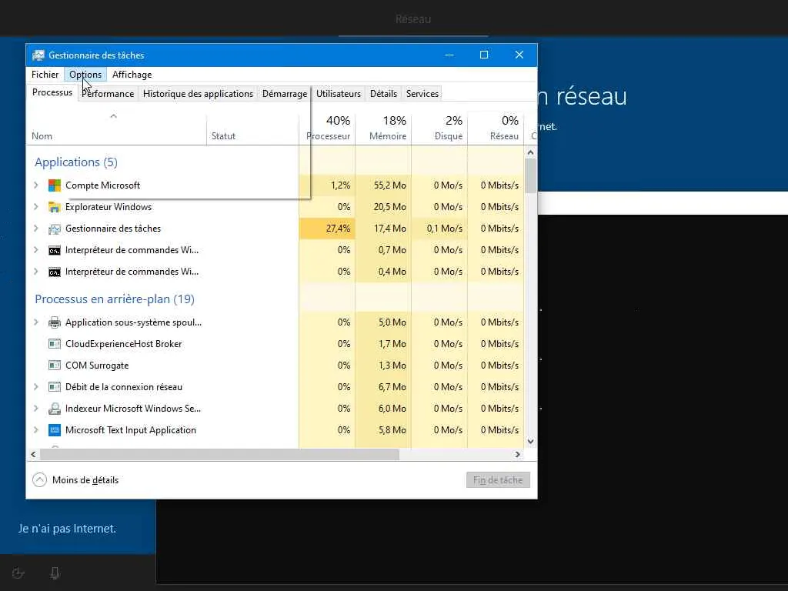Switch to the Services tab
Viewport: 788px width, 591px height.
422,94
